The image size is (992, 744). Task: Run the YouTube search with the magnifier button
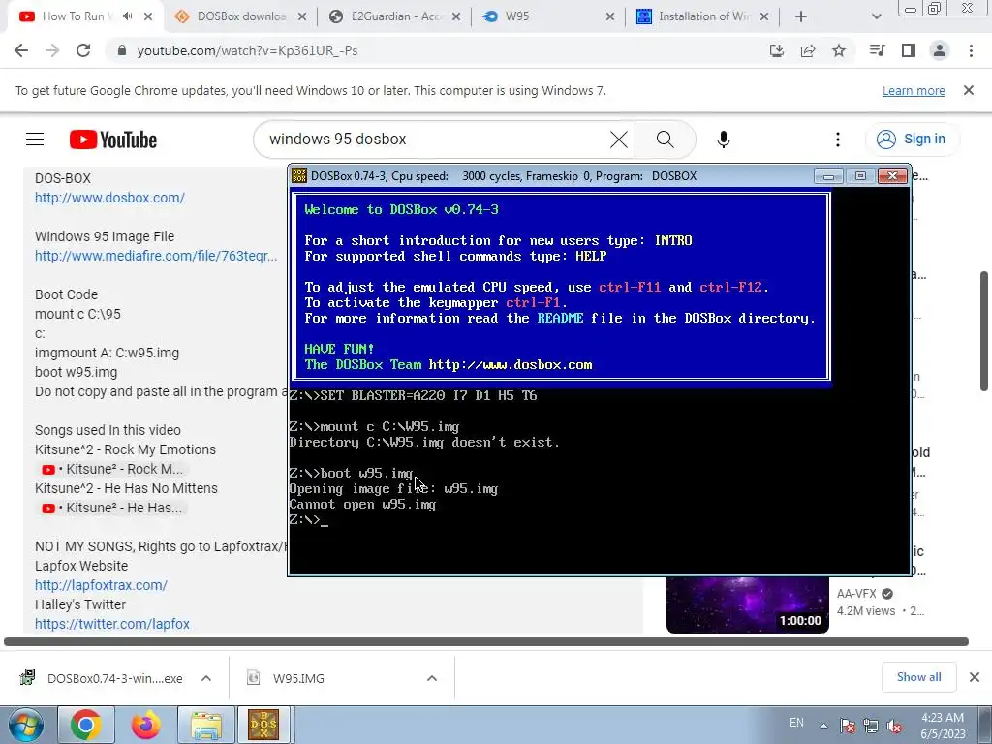[x=665, y=139]
